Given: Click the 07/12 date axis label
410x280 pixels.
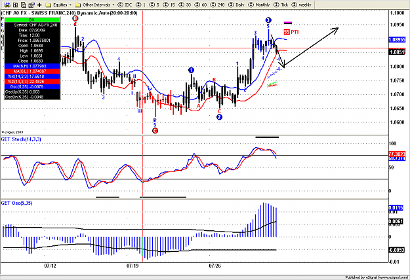Looking at the screenshot, I should click(50, 266).
